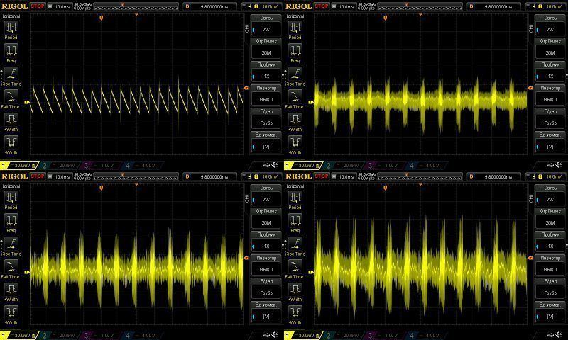Click STOP indicator in top-left scope screen
Screen dimensions: 568x340
[38, 6]
